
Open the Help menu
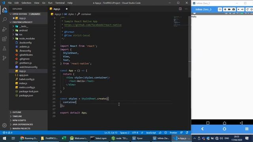pos(70,3)
